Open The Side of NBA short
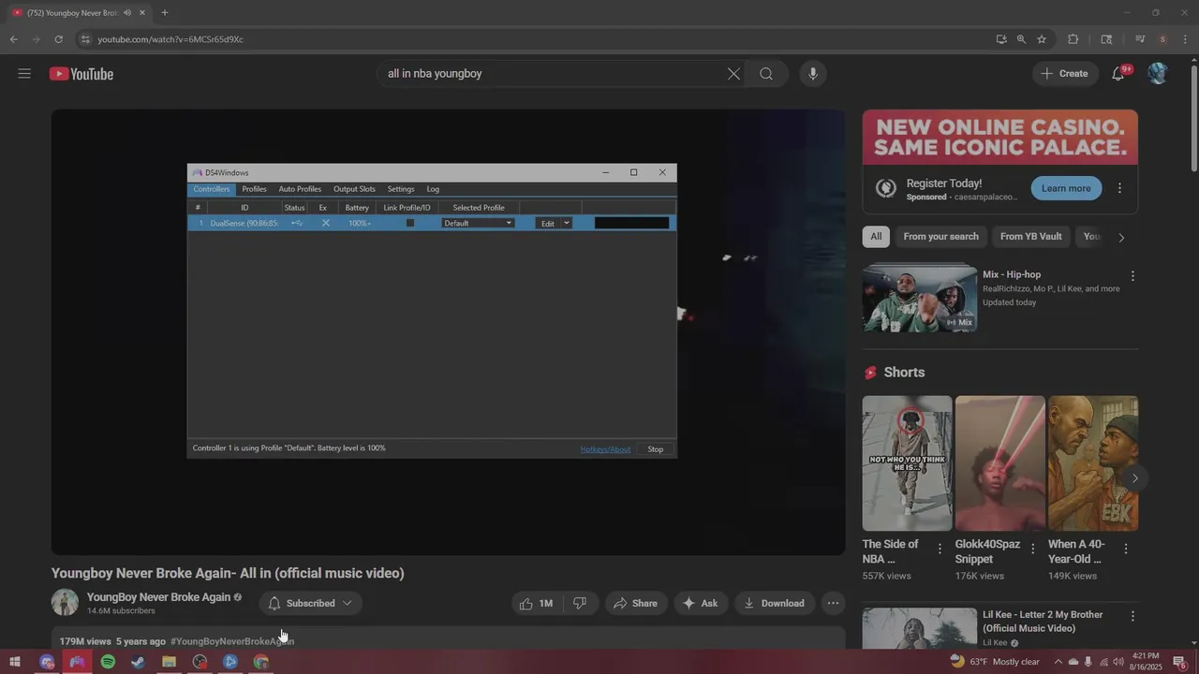This screenshot has height=674, width=1199. pyautogui.click(x=907, y=463)
